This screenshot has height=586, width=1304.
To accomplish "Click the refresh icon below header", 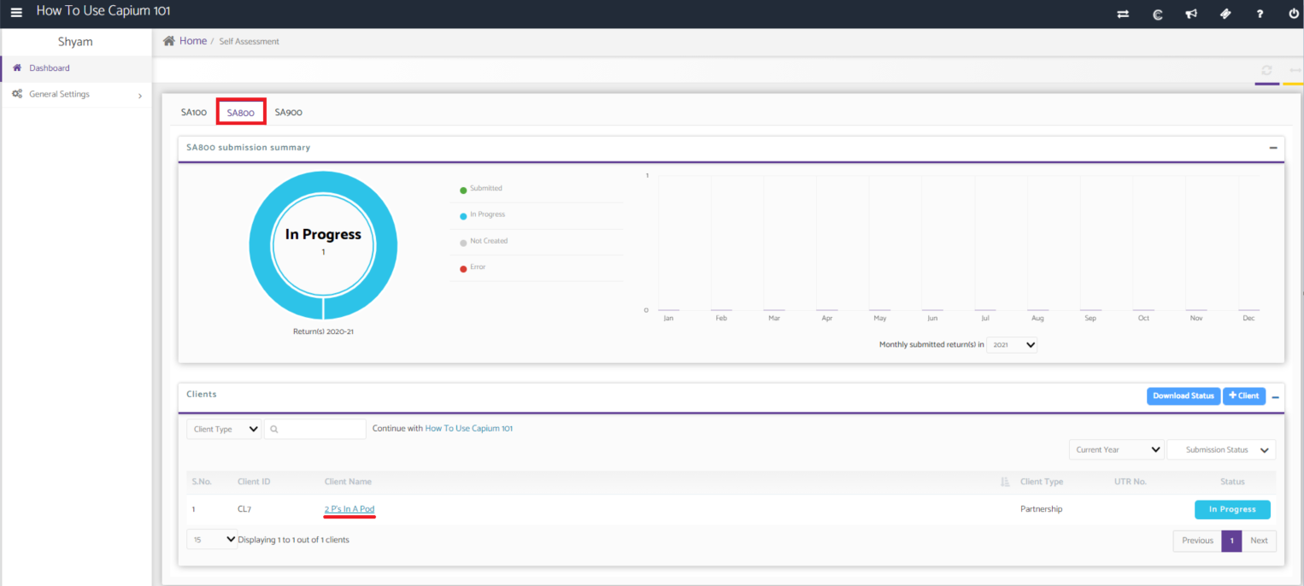I will coord(1266,70).
